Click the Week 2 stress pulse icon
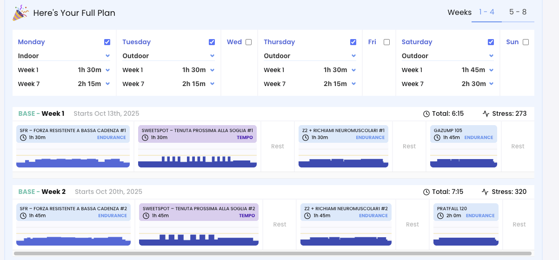Viewport: 559px width, 260px height. pos(486,192)
